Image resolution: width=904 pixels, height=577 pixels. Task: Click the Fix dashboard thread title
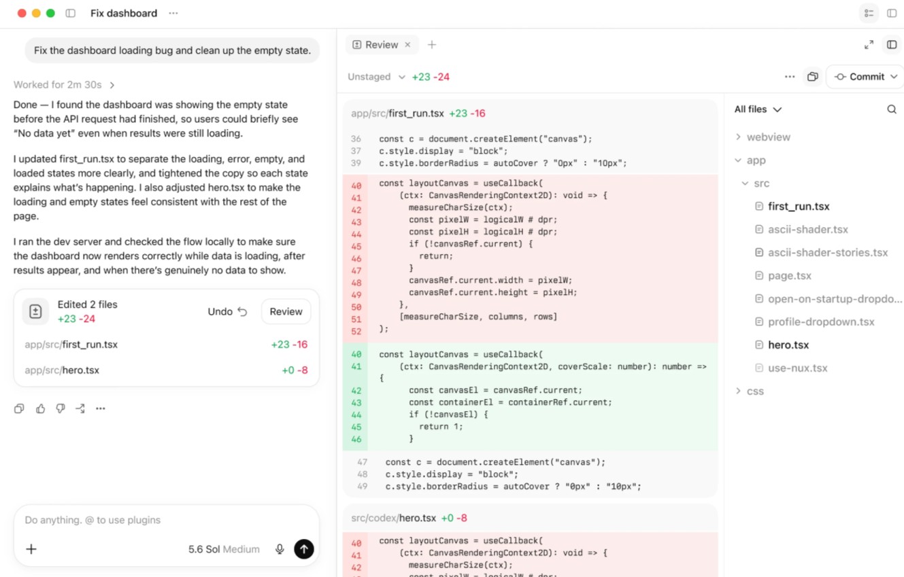point(124,13)
